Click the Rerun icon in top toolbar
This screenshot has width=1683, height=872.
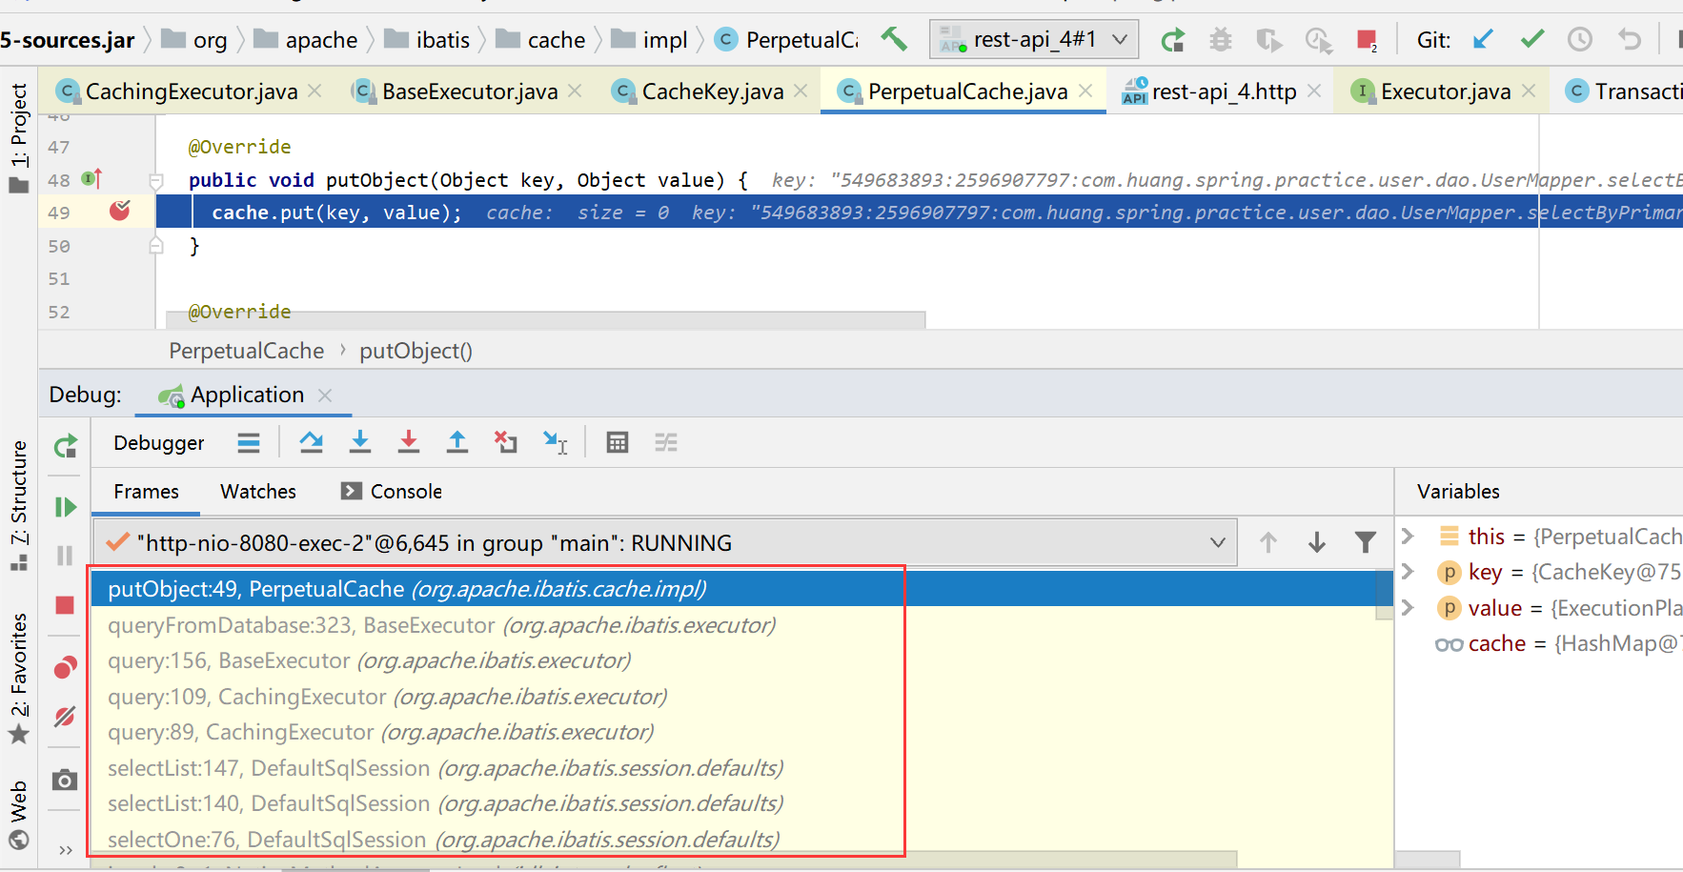pos(1172,39)
